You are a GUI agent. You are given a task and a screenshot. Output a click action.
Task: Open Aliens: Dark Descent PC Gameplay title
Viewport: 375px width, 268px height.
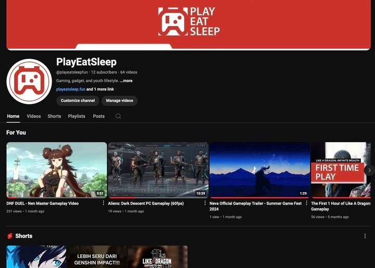coord(146,203)
